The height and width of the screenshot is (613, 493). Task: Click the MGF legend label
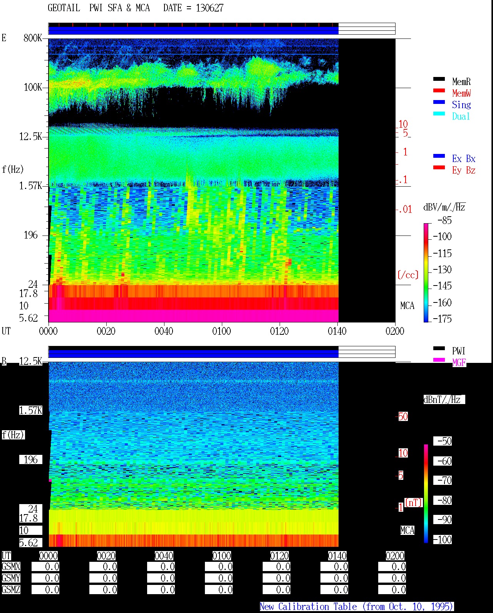[459, 362]
